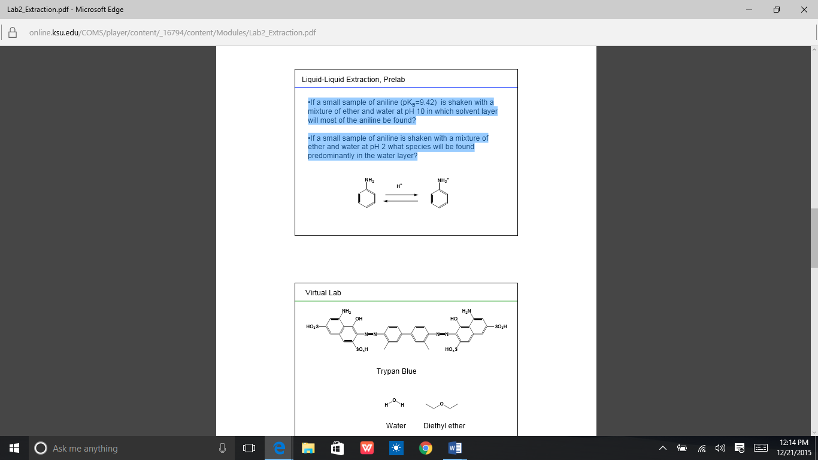Open Action Center notifications

(x=739, y=447)
